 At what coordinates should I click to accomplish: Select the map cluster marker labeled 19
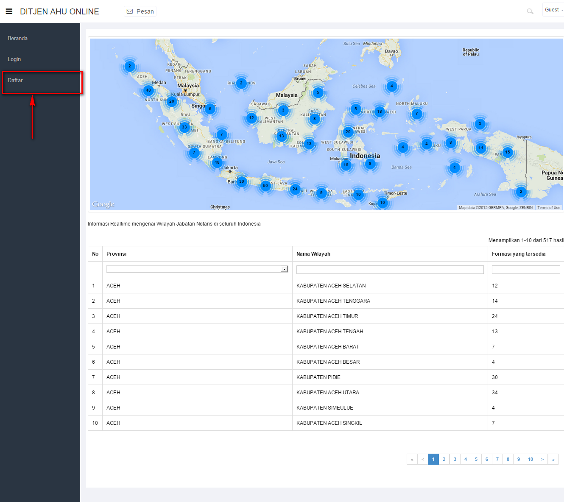[346, 165]
